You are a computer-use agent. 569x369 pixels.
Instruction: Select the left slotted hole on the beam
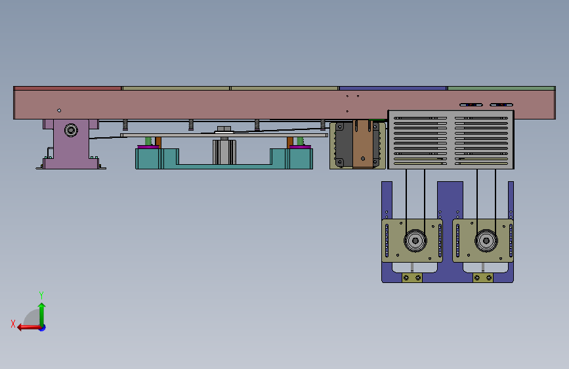[x=471, y=105]
